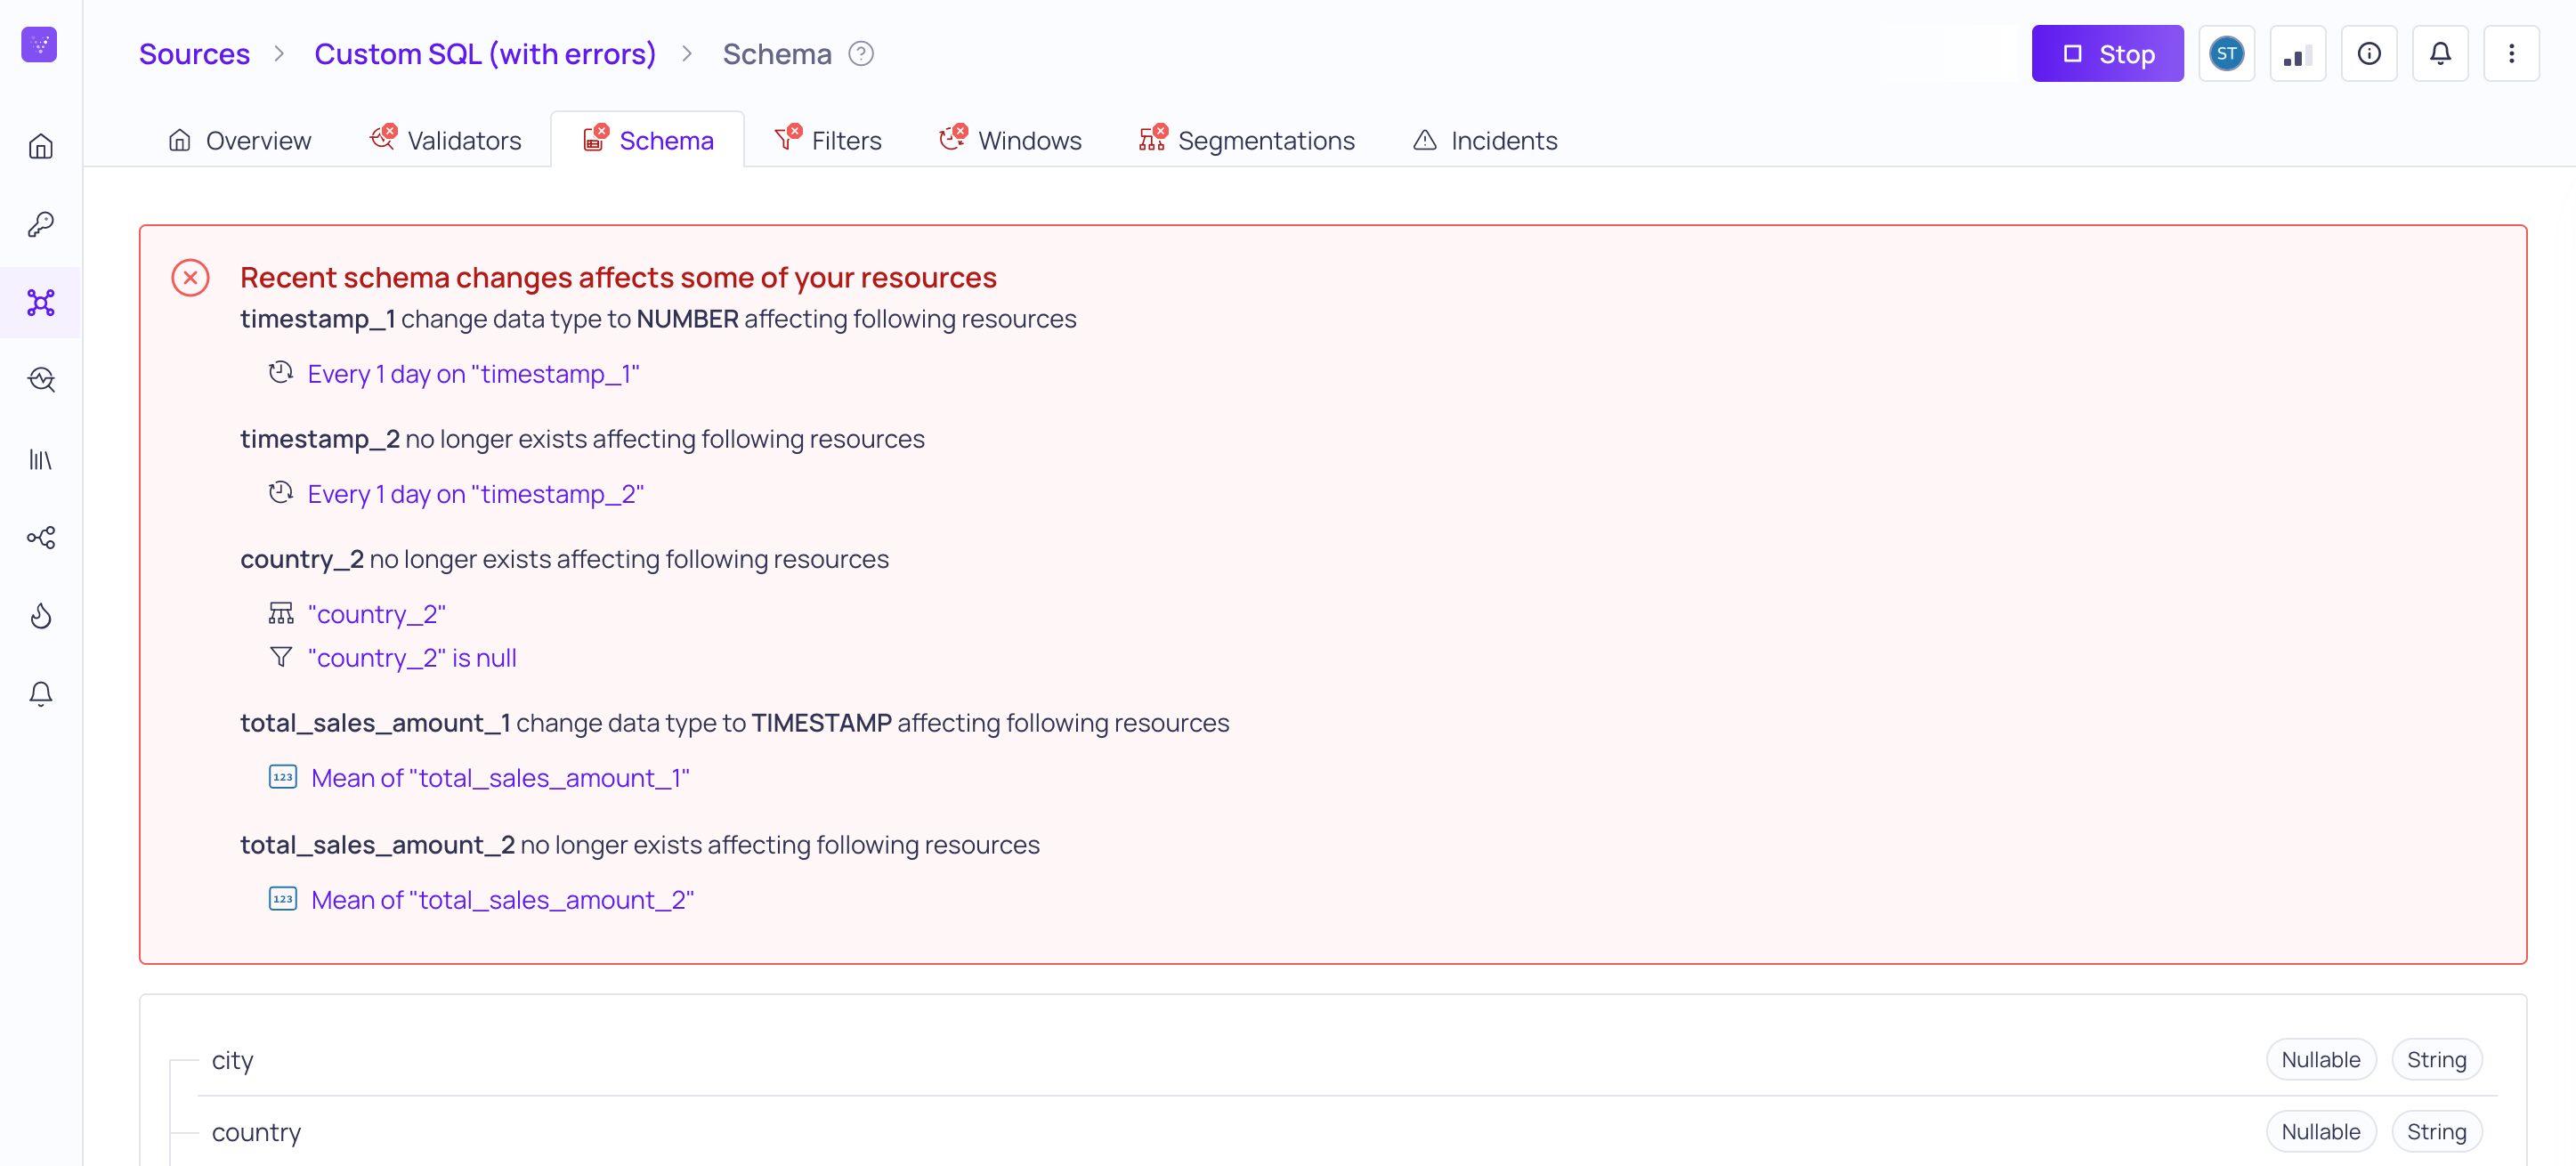Select the Schema tab
Viewport: 2576px width, 1166px height.
tap(648, 140)
